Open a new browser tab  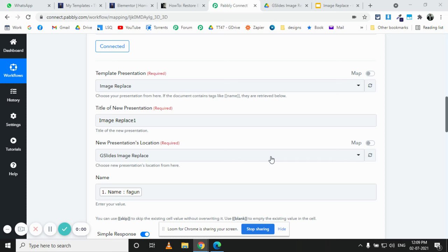[370, 6]
